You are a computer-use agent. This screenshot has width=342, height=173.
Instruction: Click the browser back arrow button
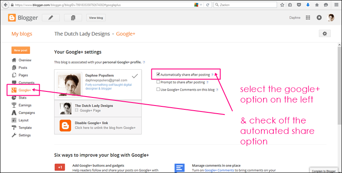6,5
